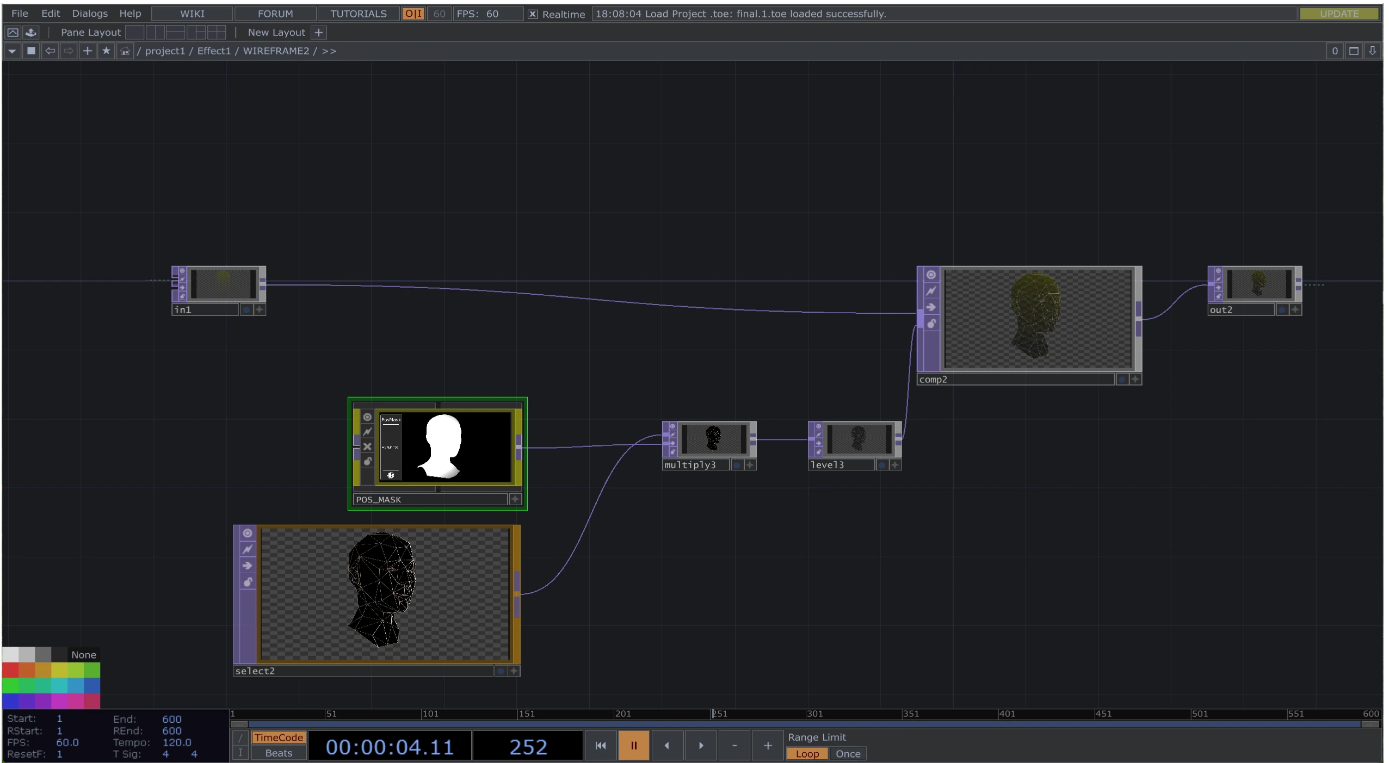
Task: Toggle viewer circle on POS_MASK node
Action: tap(367, 418)
